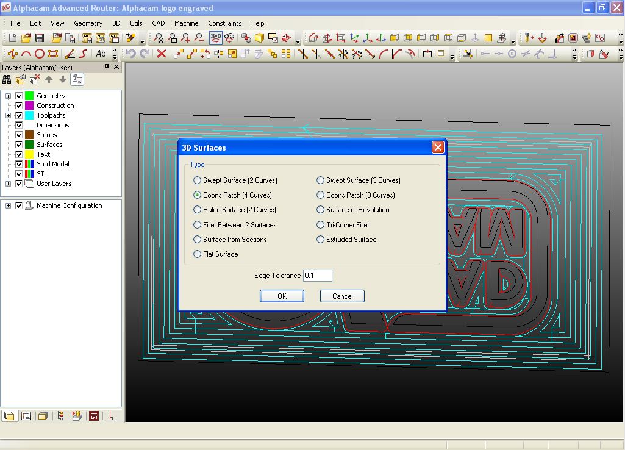Click the binoculars find layer icon
The image size is (625, 450).
(x=7, y=80)
